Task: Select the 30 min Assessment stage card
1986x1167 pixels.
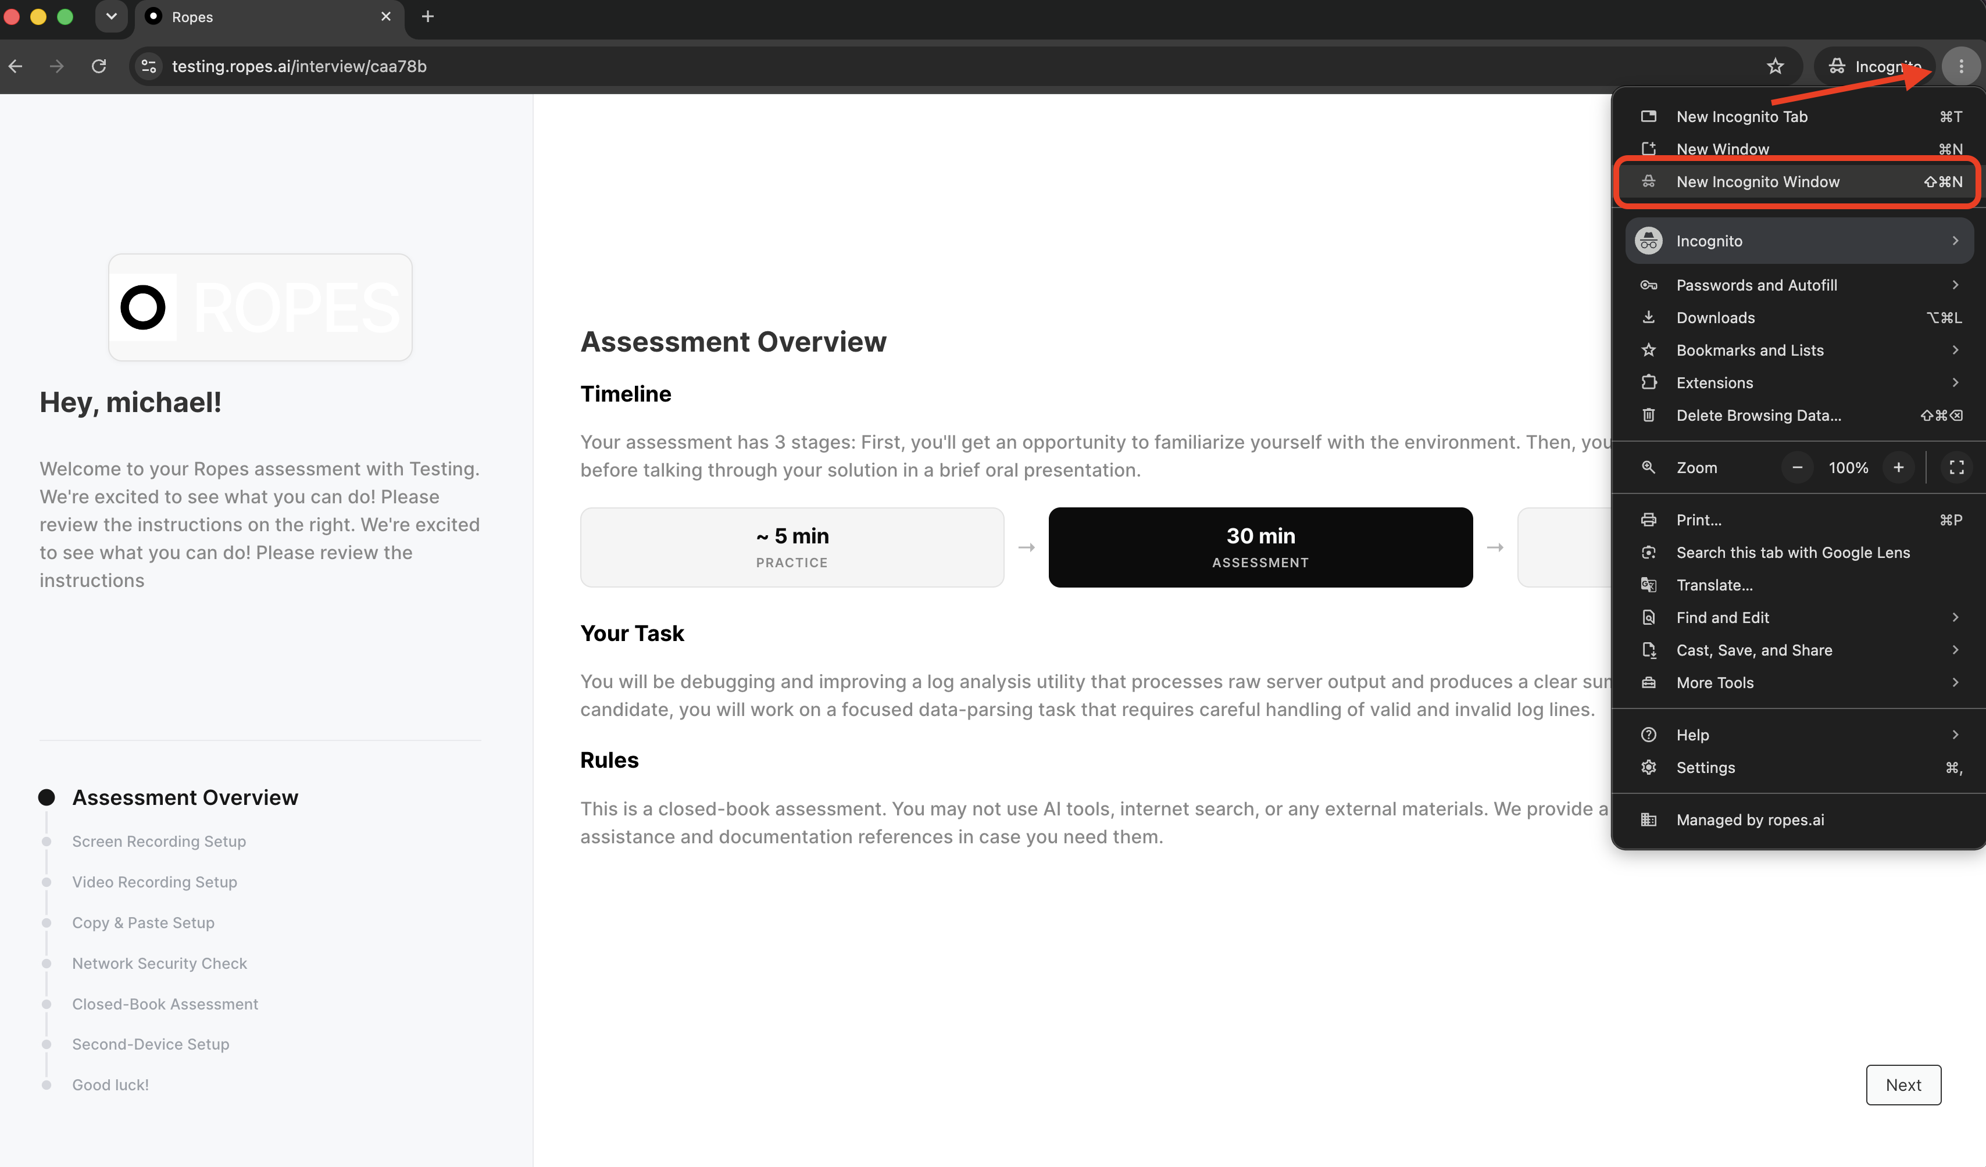Action: click(1260, 547)
